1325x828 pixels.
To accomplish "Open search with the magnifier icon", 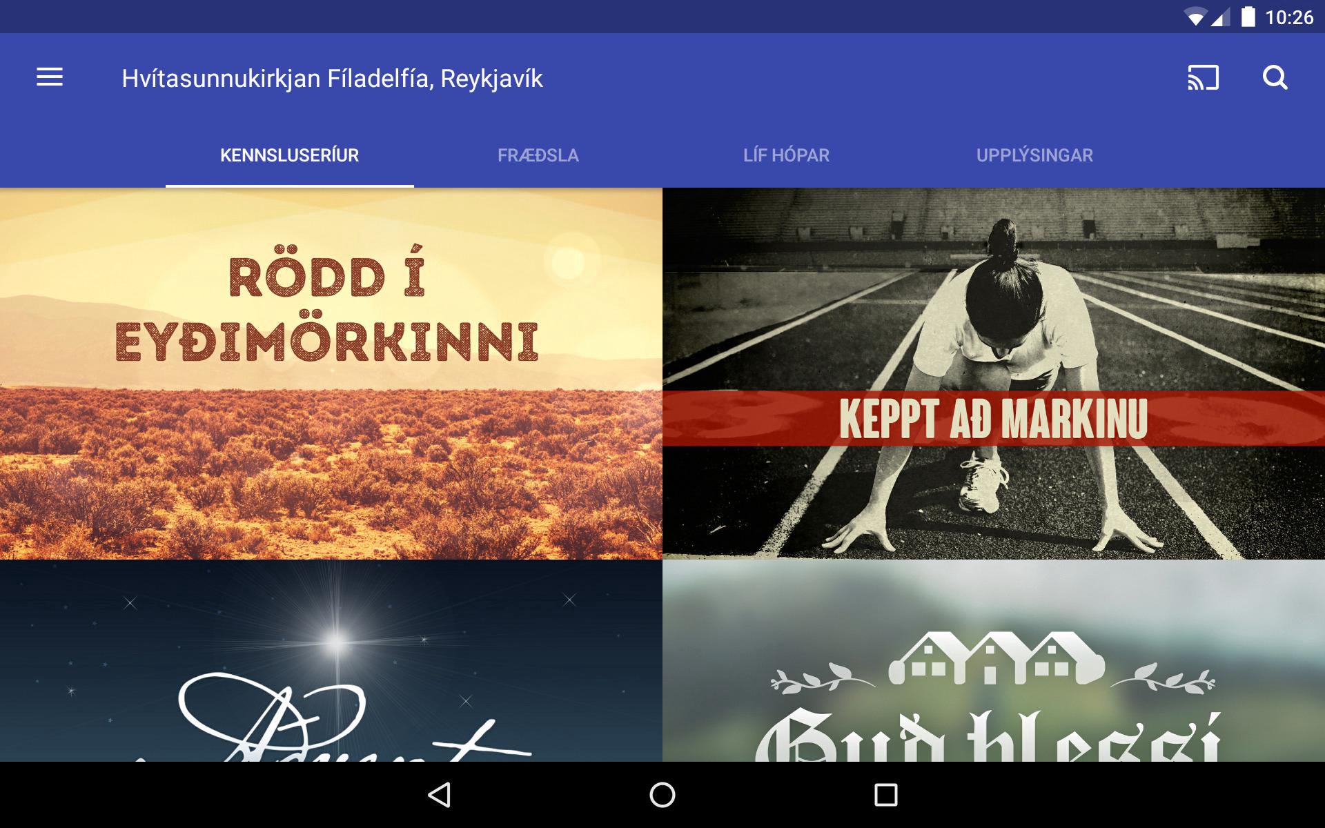I will [1275, 77].
